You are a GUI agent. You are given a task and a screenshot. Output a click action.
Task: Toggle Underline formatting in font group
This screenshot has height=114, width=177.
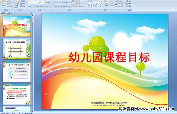coord(35,7)
